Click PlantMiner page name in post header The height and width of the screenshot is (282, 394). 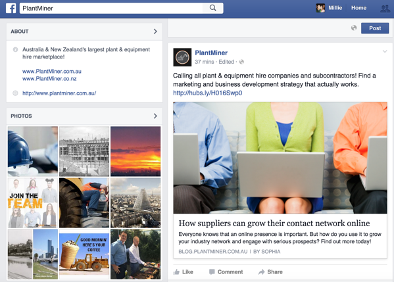211,53
